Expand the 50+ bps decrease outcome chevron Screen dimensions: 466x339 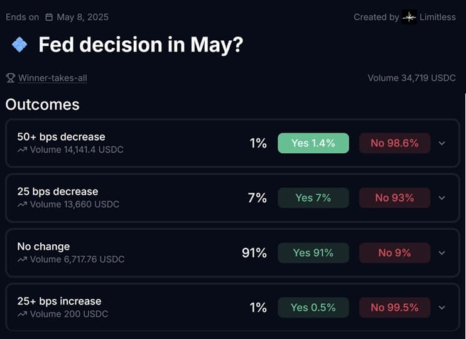pos(442,143)
